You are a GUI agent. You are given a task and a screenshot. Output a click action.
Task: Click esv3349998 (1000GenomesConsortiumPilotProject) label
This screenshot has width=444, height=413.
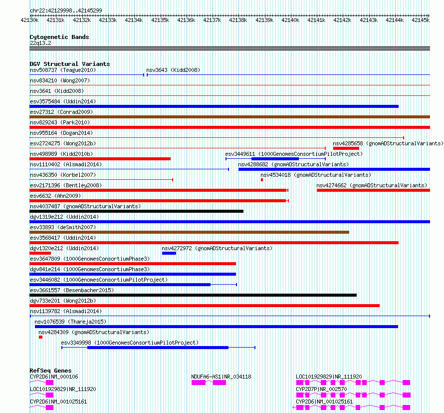tap(130, 343)
